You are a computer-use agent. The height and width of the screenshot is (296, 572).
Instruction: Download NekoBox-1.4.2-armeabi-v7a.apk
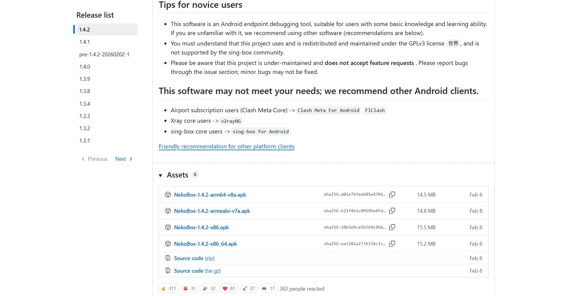(212, 211)
